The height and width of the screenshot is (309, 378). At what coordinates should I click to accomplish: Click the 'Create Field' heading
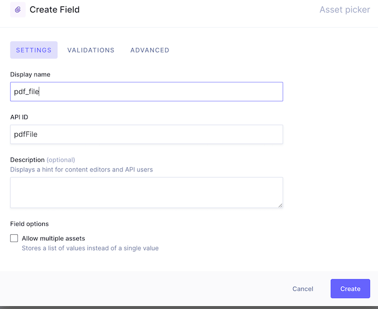click(x=55, y=10)
